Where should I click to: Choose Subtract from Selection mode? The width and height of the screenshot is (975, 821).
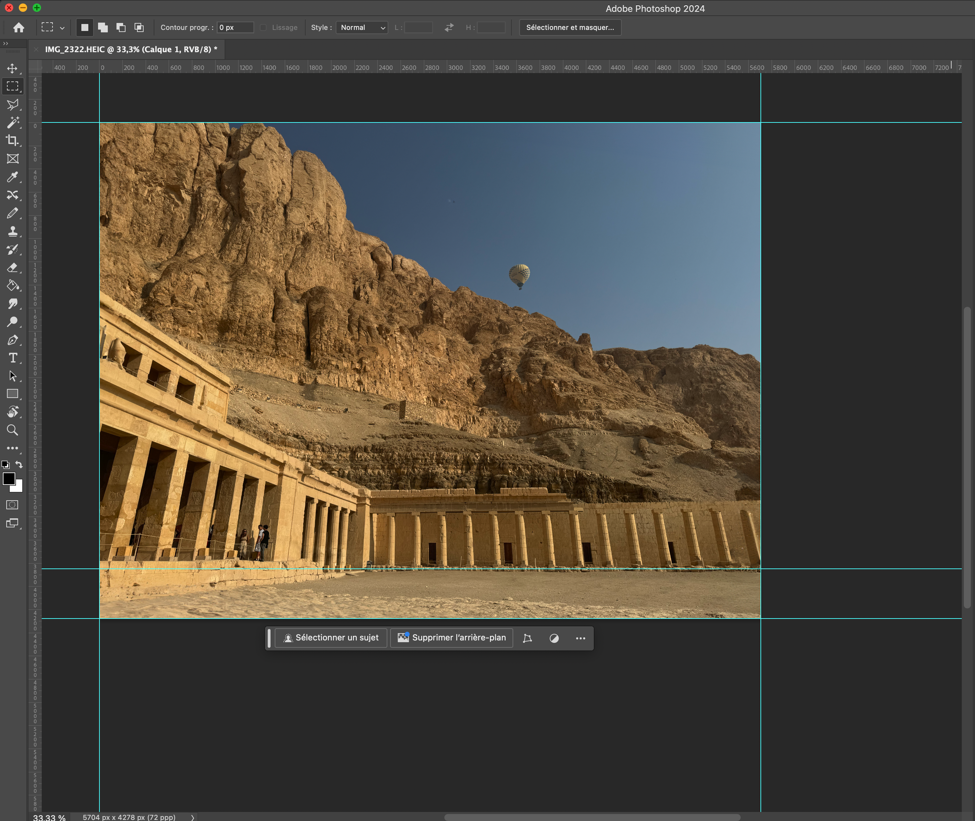121,27
